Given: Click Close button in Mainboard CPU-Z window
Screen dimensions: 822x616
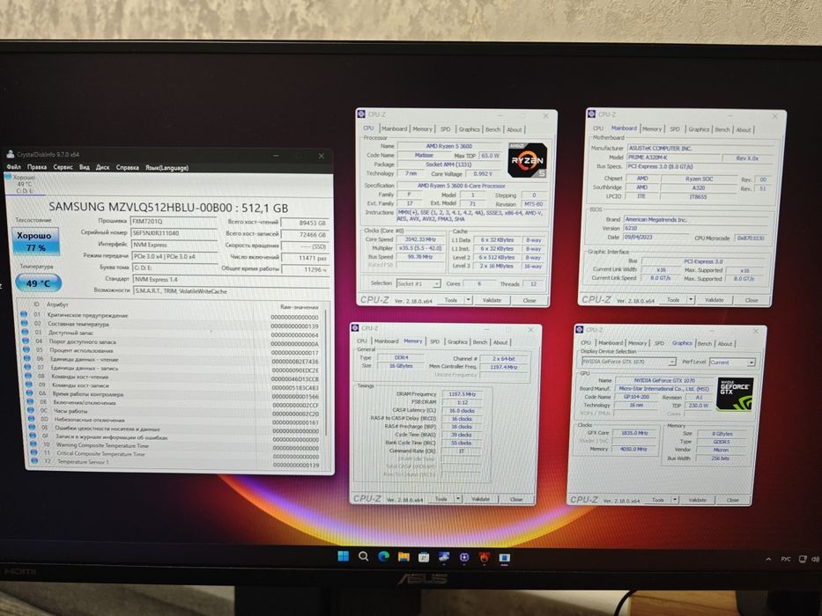Looking at the screenshot, I should pyautogui.click(x=752, y=300).
